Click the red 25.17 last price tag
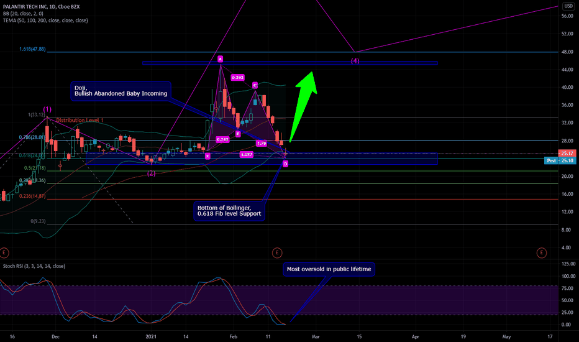Viewport: 579px width, 342px height. click(x=567, y=153)
